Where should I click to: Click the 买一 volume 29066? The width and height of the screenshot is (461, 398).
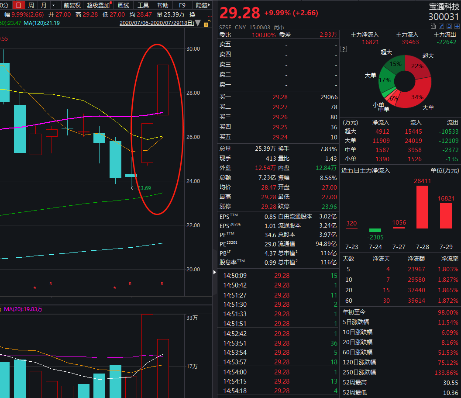pos(329,97)
